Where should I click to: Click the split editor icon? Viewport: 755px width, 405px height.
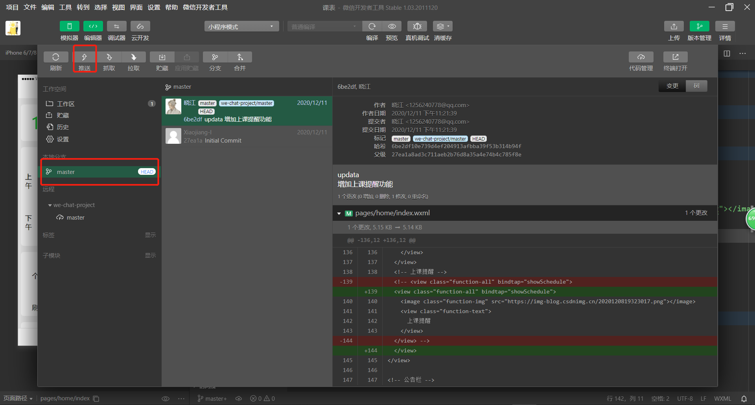[727, 53]
